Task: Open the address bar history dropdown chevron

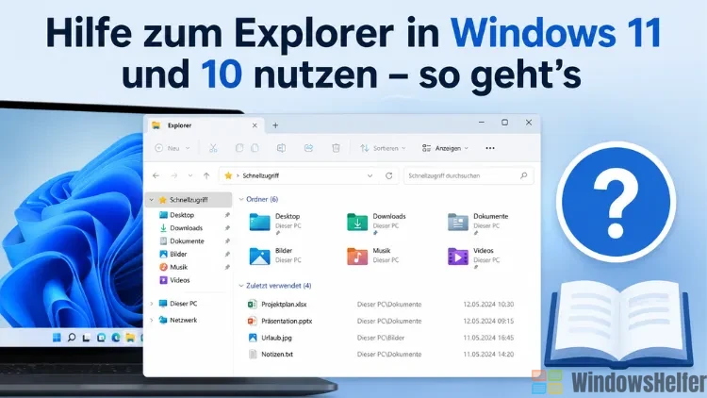Action: pyautogui.click(x=370, y=175)
